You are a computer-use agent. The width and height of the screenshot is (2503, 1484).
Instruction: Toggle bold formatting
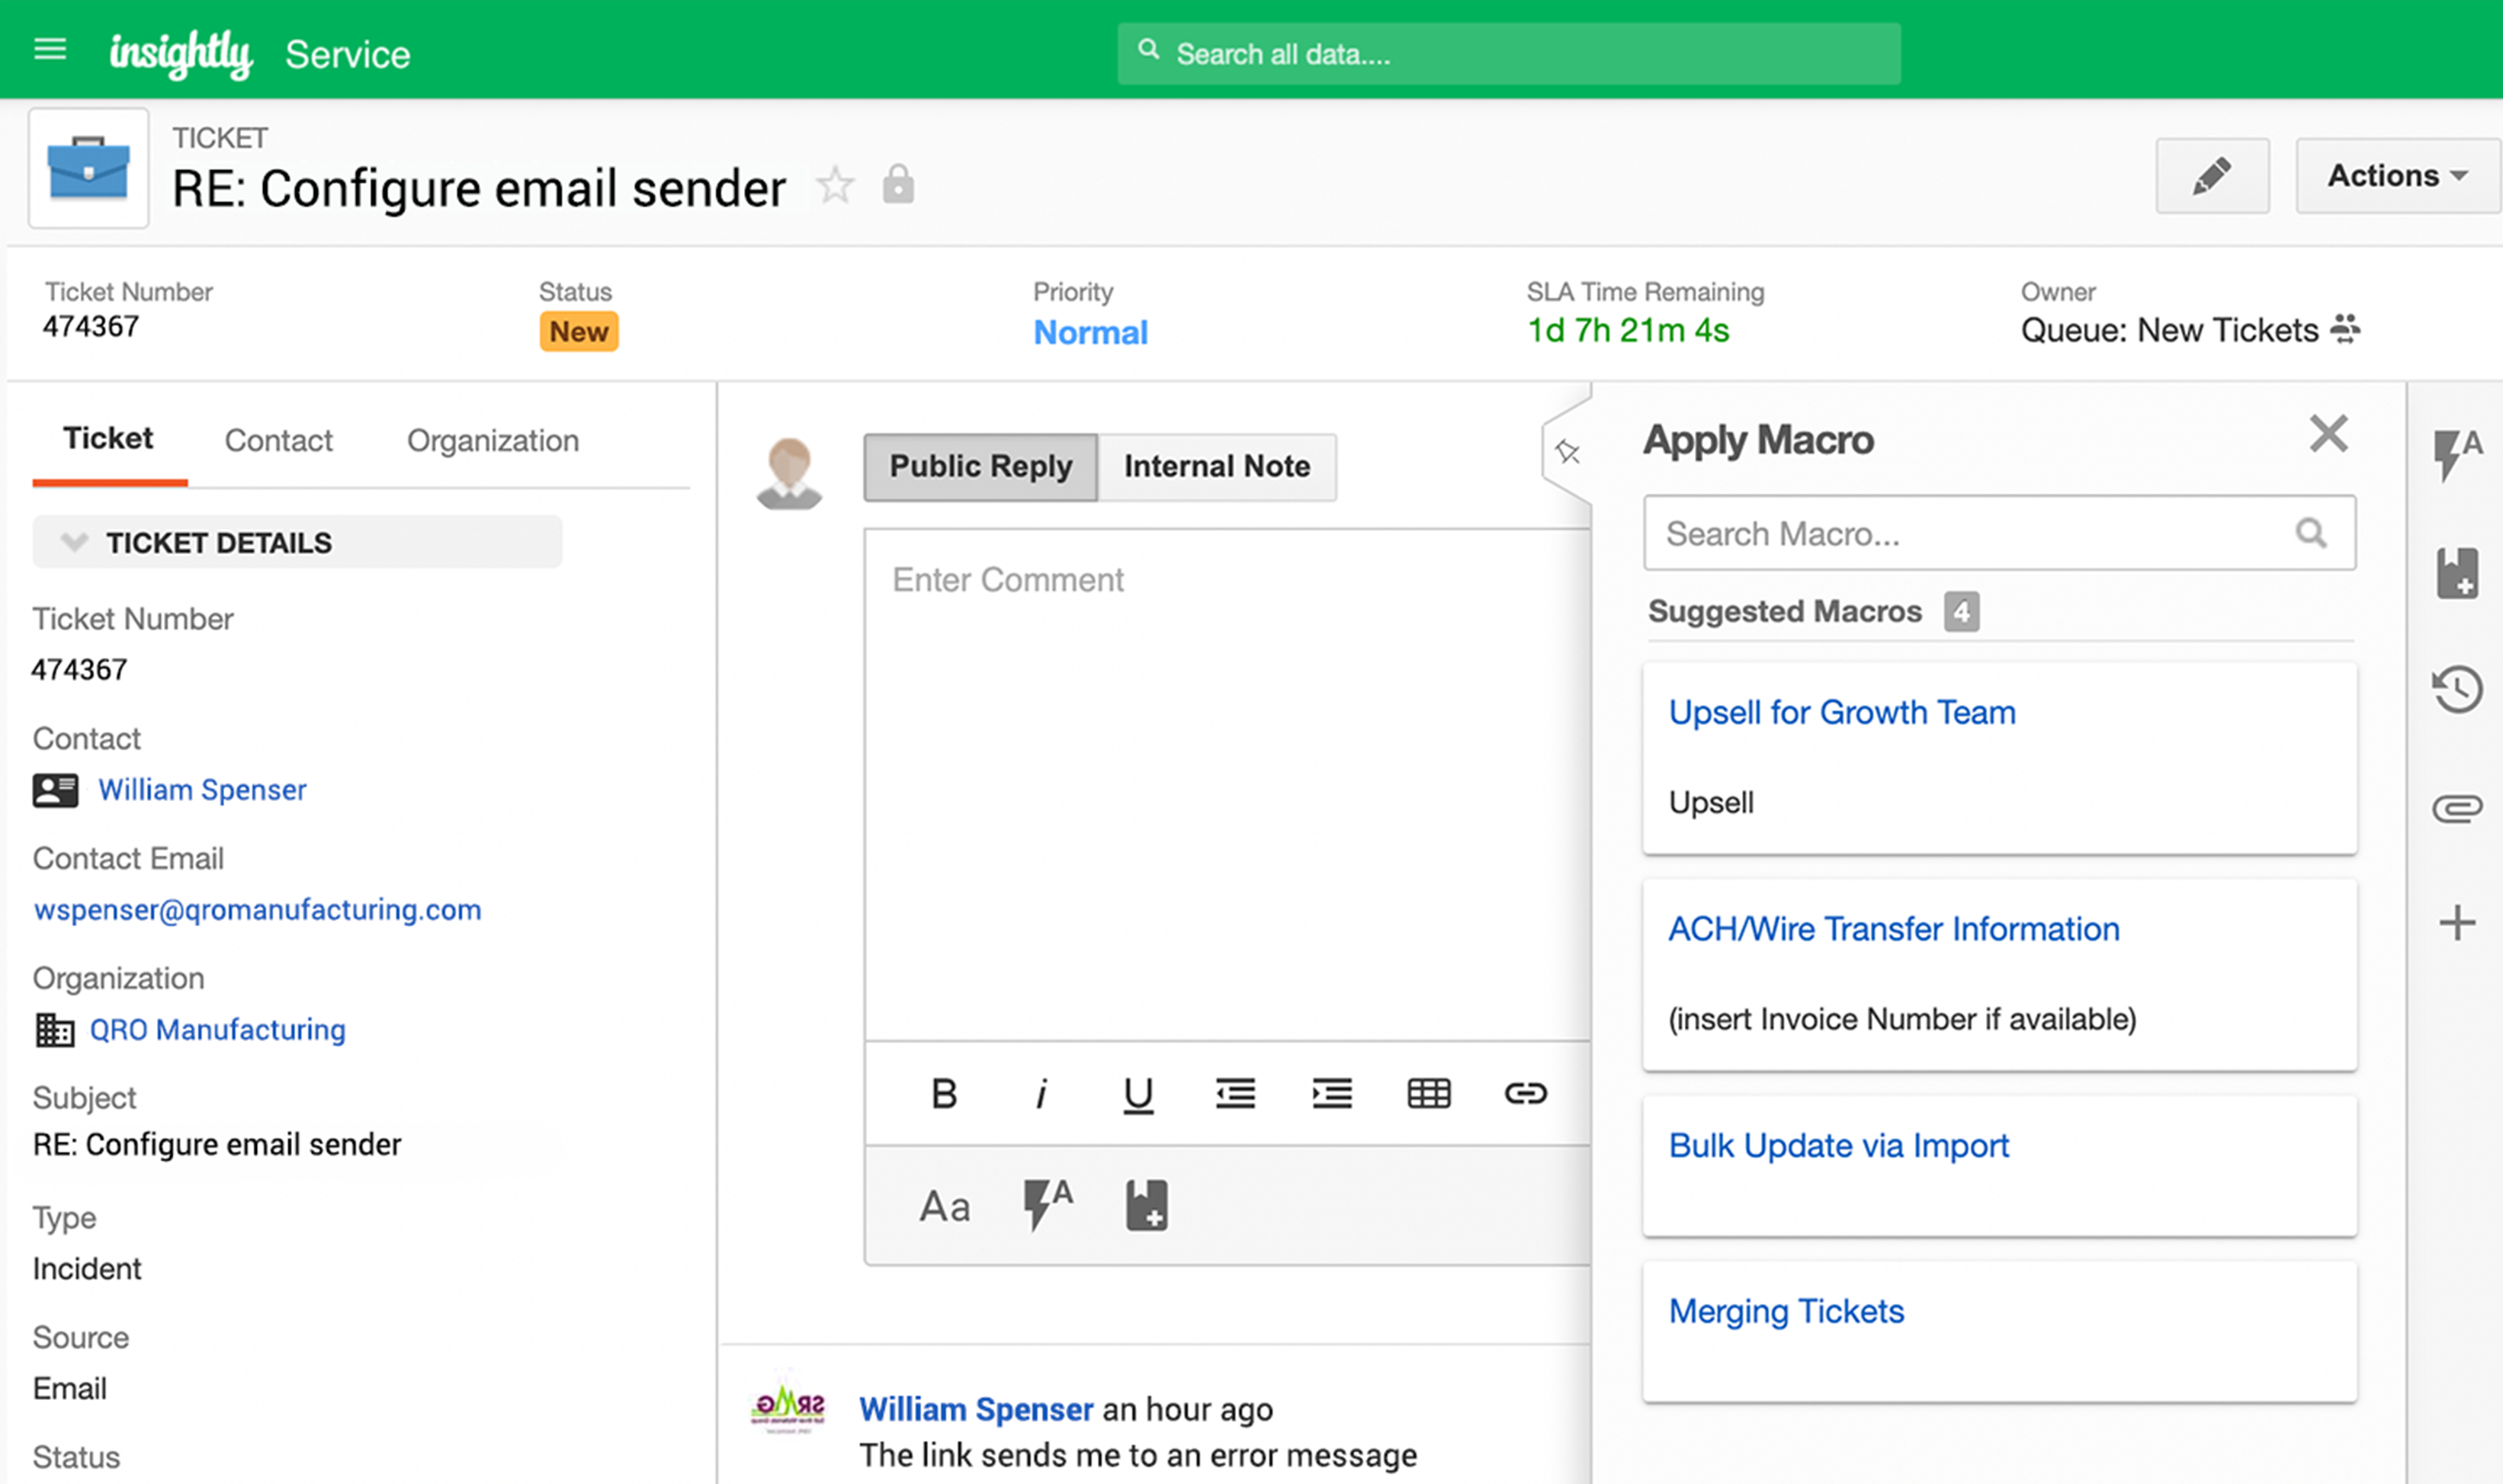point(944,1094)
